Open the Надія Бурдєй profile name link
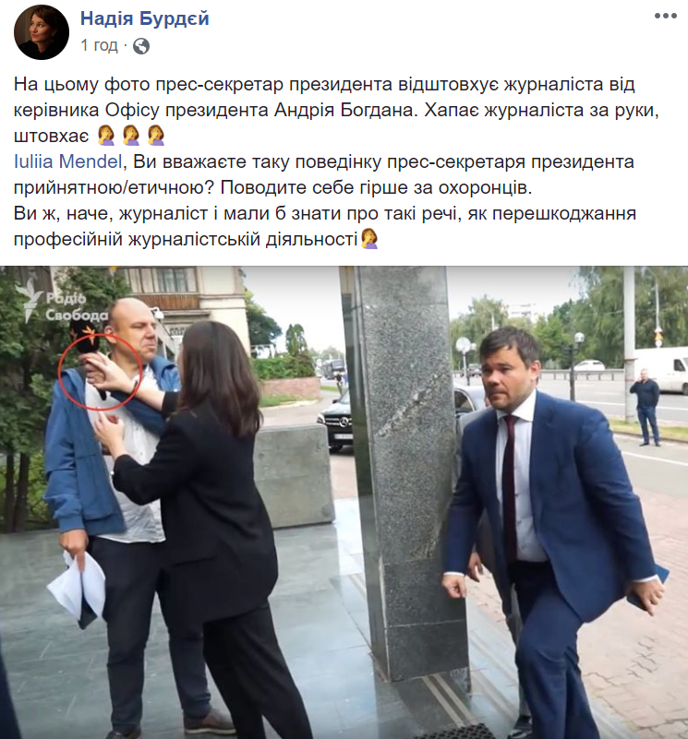This screenshot has height=739, width=688. (x=144, y=18)
